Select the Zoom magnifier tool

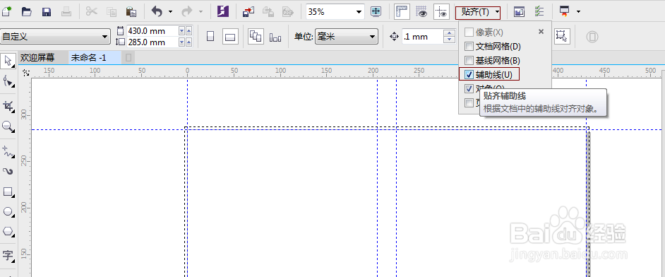(8, 126)
